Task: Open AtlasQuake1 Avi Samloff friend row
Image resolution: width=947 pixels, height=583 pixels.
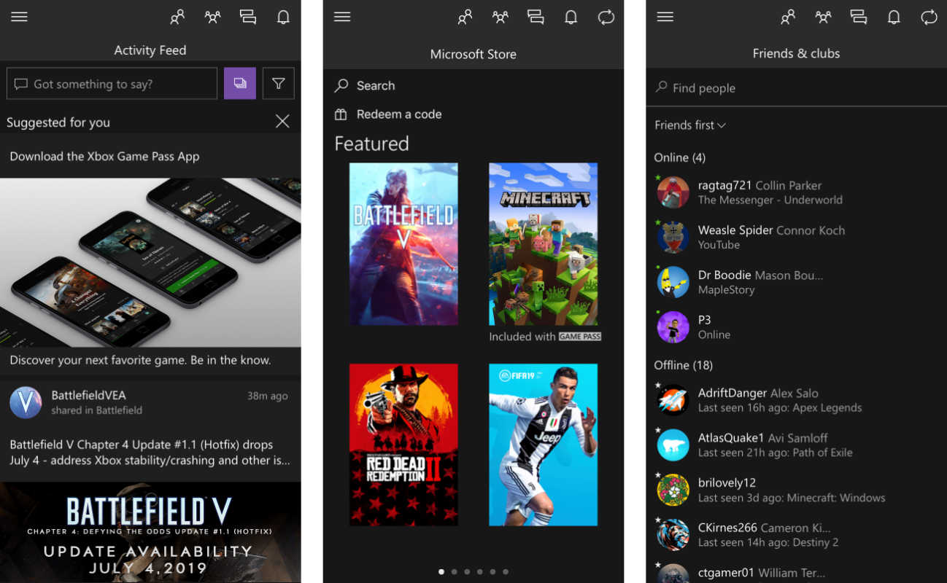Action: click(x=796, y=445)
